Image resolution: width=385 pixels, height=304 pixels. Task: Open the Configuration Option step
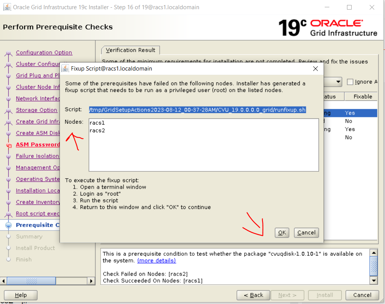[44, 53]
